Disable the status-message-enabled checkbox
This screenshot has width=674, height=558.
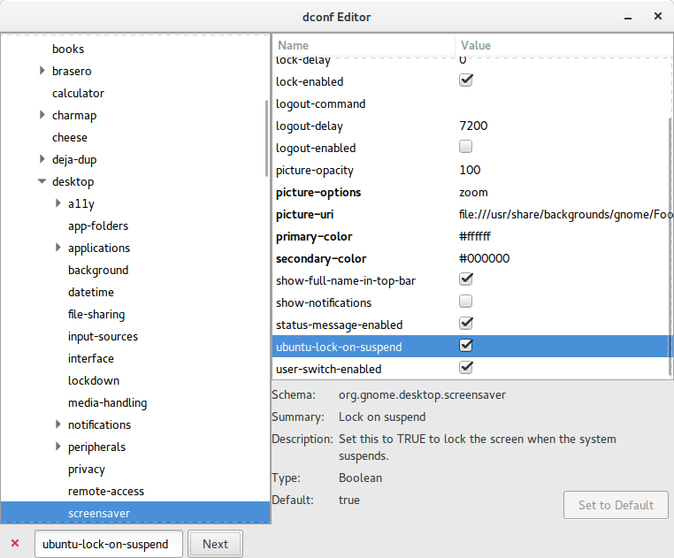click(466, 324)
